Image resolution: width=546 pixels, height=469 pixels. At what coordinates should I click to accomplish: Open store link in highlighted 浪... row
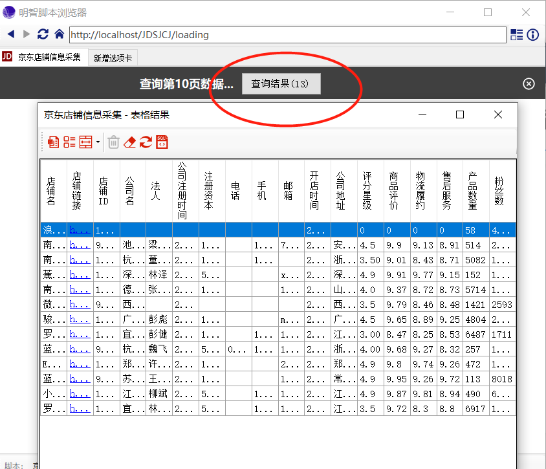pos(80,230)
